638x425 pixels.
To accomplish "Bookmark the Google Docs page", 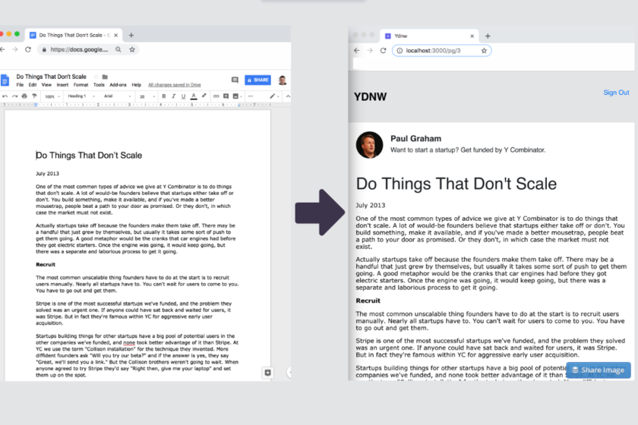I will (x=132, y=49).
